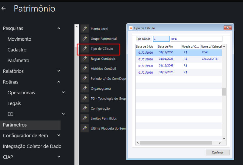Click the wrench icon for Regras Contábeis

85,59
